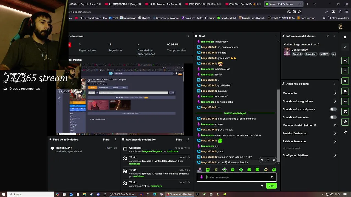This screenshot has width=351, height=197.
Task: Focus the Enviar un mensaje input
Action: click(237, 177)
